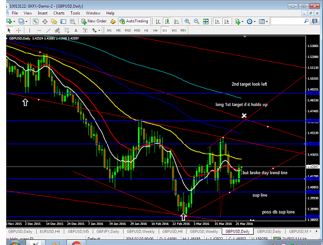Switch to MN timeframe
Image resolution: width=323 pixels, height=245 pixels.
click(183, 30)
